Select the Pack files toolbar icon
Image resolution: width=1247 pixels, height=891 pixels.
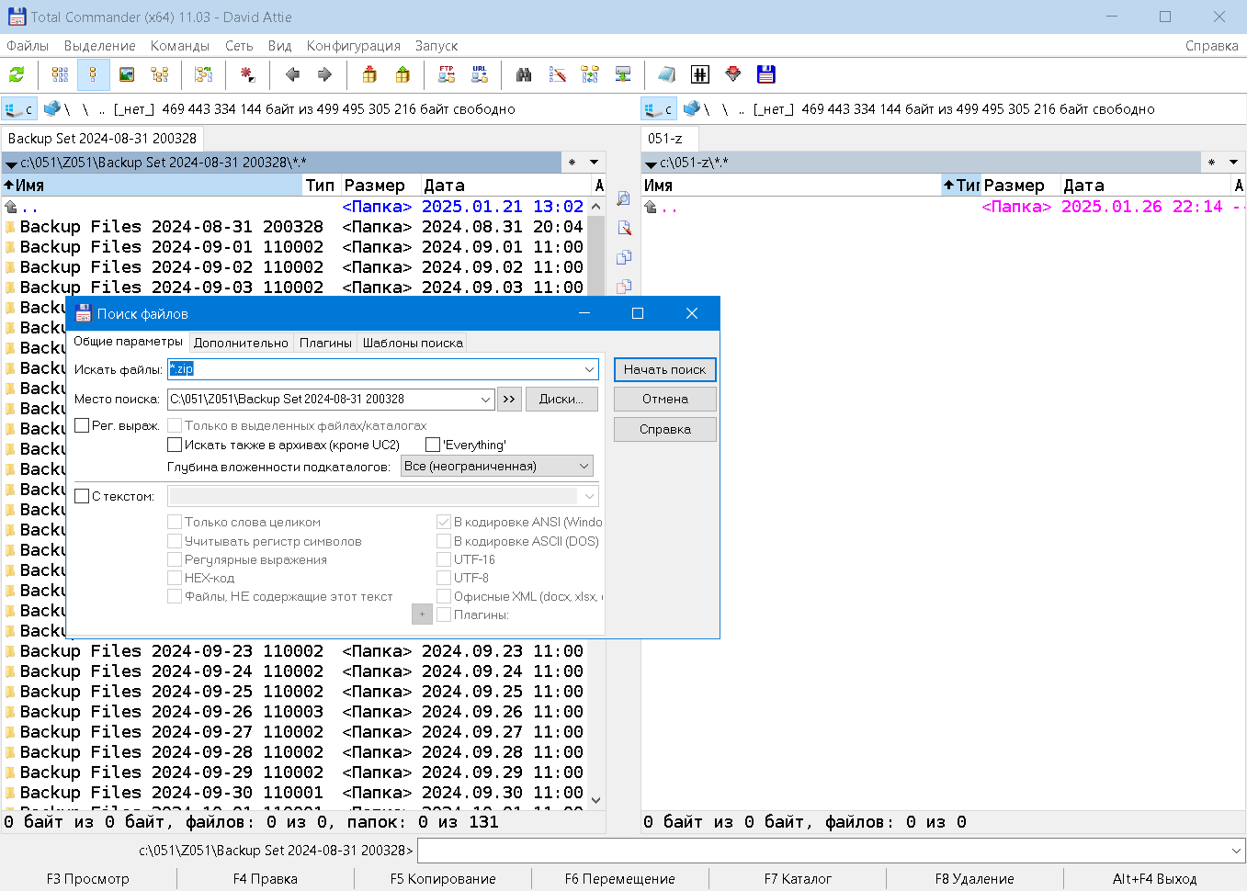[368, 74]
